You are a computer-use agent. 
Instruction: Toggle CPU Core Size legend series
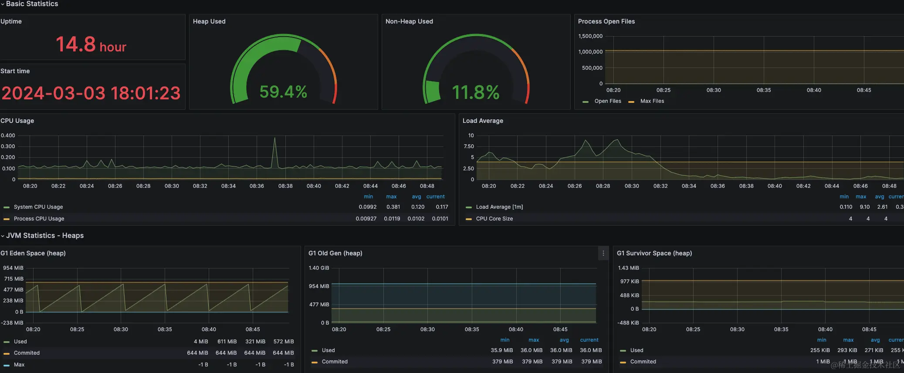pyautogui.click(x=494, y=219)
